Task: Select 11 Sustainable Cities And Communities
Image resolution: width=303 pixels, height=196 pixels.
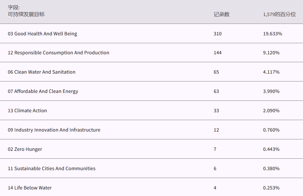Action: coord(52,169)
